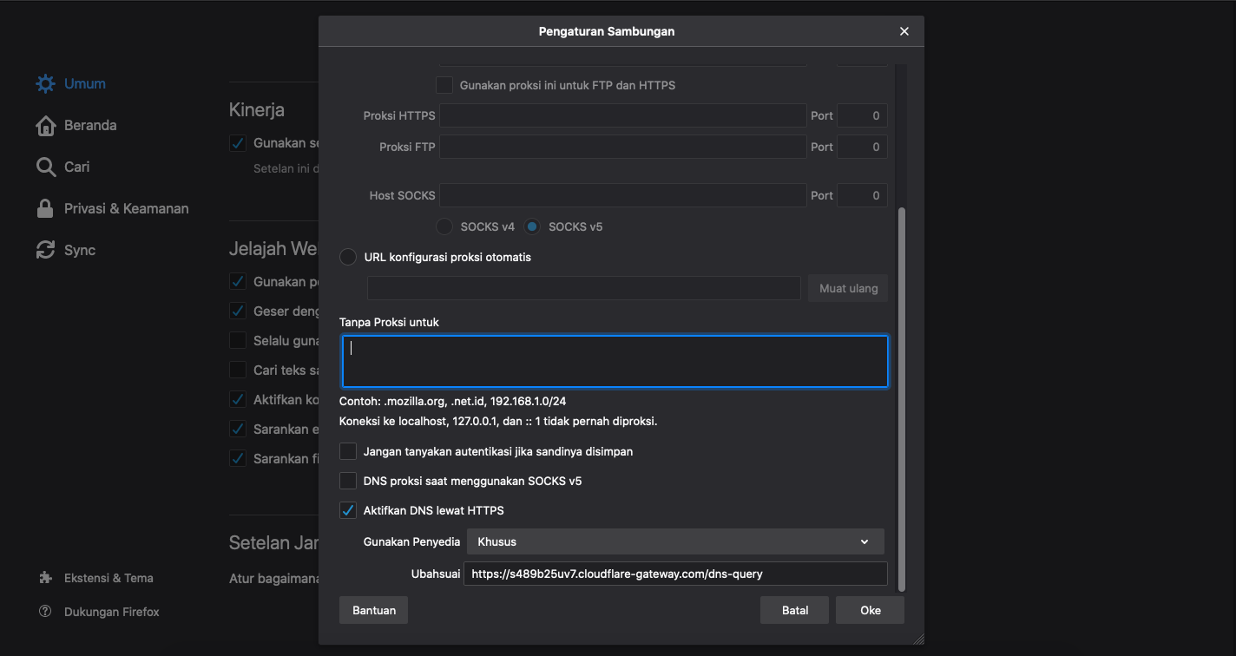Toggle 'Selalu guna' checkbox on preferences page
The image size is (1236, 656).
[238, 341]
